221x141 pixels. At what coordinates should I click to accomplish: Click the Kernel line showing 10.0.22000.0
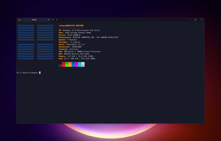69,35
